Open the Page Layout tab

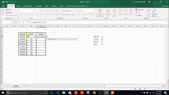[28, 6]
